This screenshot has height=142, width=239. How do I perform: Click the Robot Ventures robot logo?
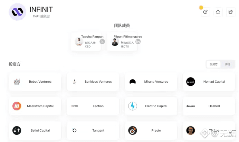point(17,82)
